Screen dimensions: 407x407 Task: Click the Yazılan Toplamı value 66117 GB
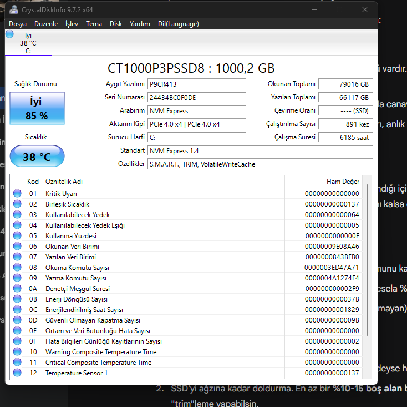(345, 98)
